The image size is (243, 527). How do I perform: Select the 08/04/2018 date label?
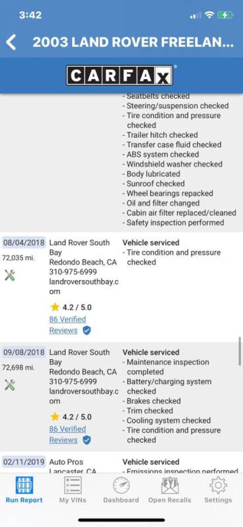(x=24, y=242)
